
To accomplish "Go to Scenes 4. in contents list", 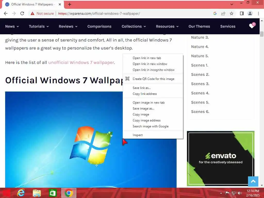I will pyautogui.click(x=200, y=93).
